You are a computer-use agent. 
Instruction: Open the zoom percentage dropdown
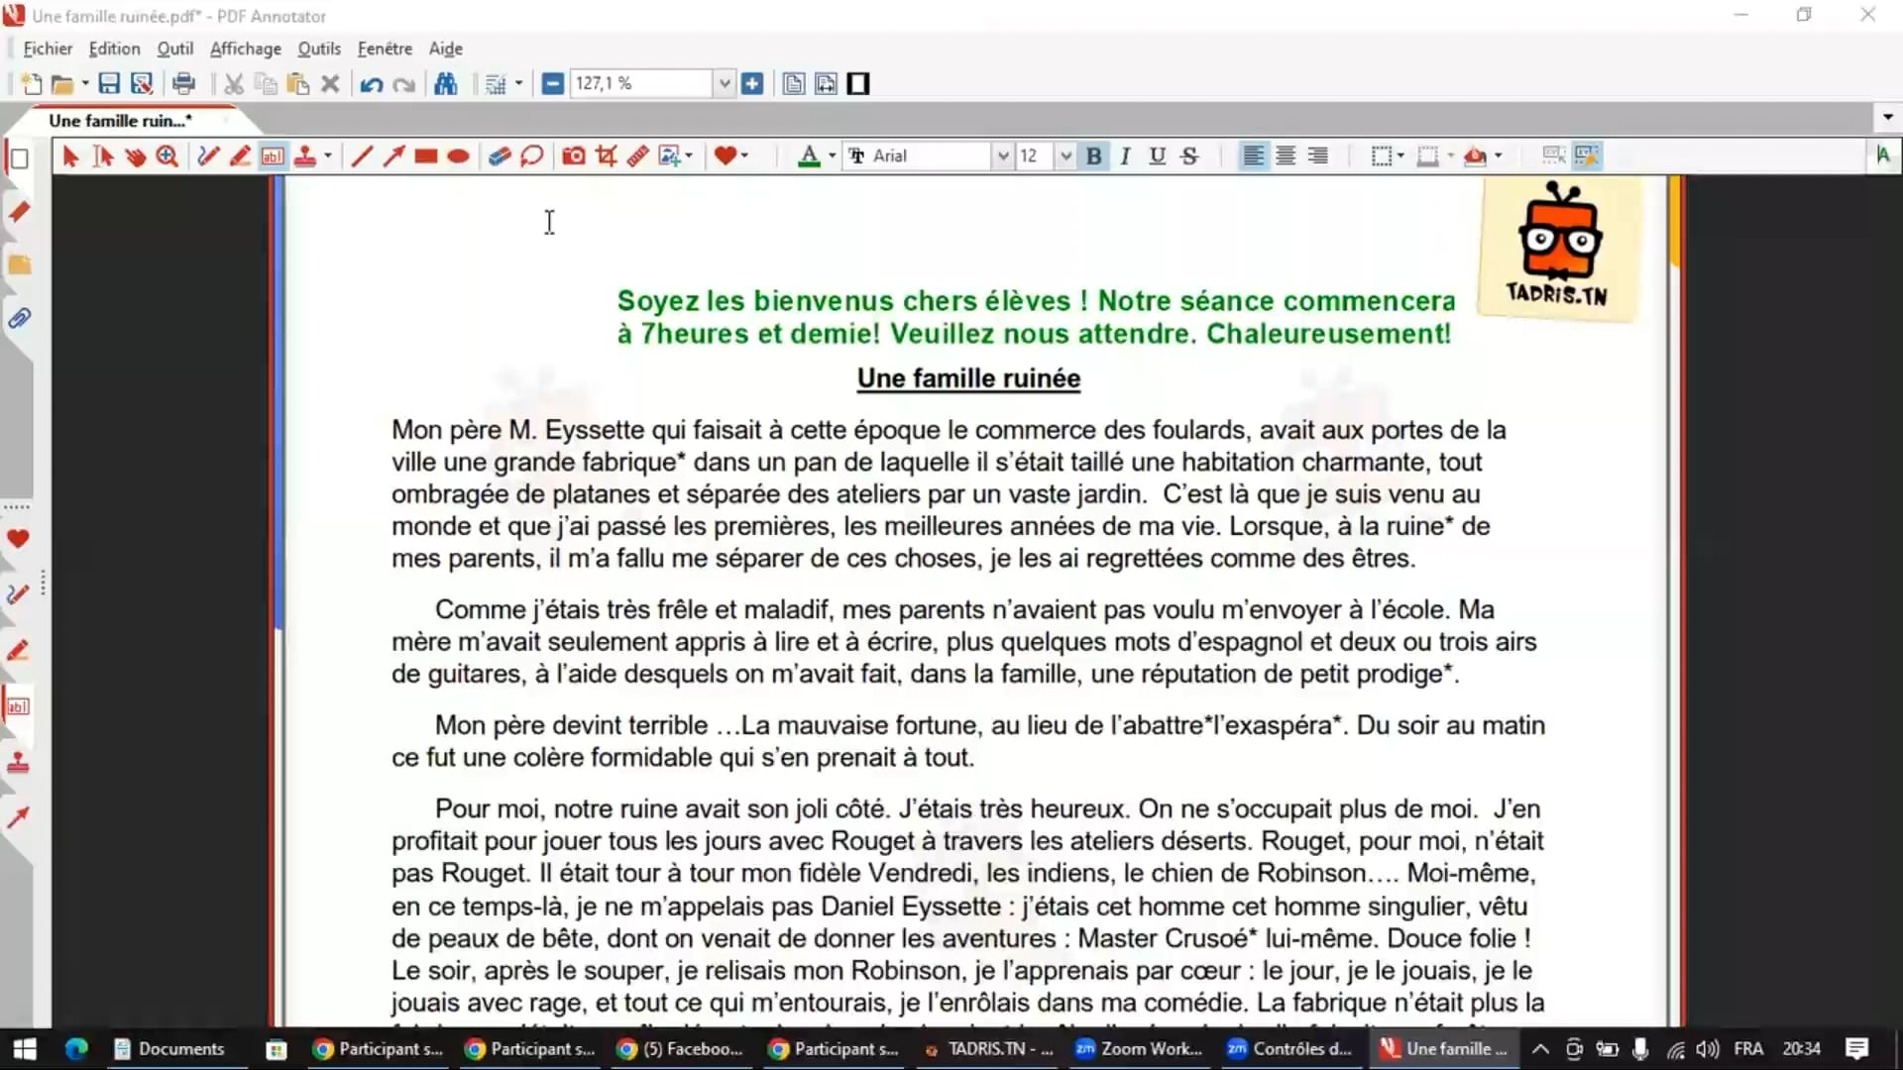(x=725, y=84)
